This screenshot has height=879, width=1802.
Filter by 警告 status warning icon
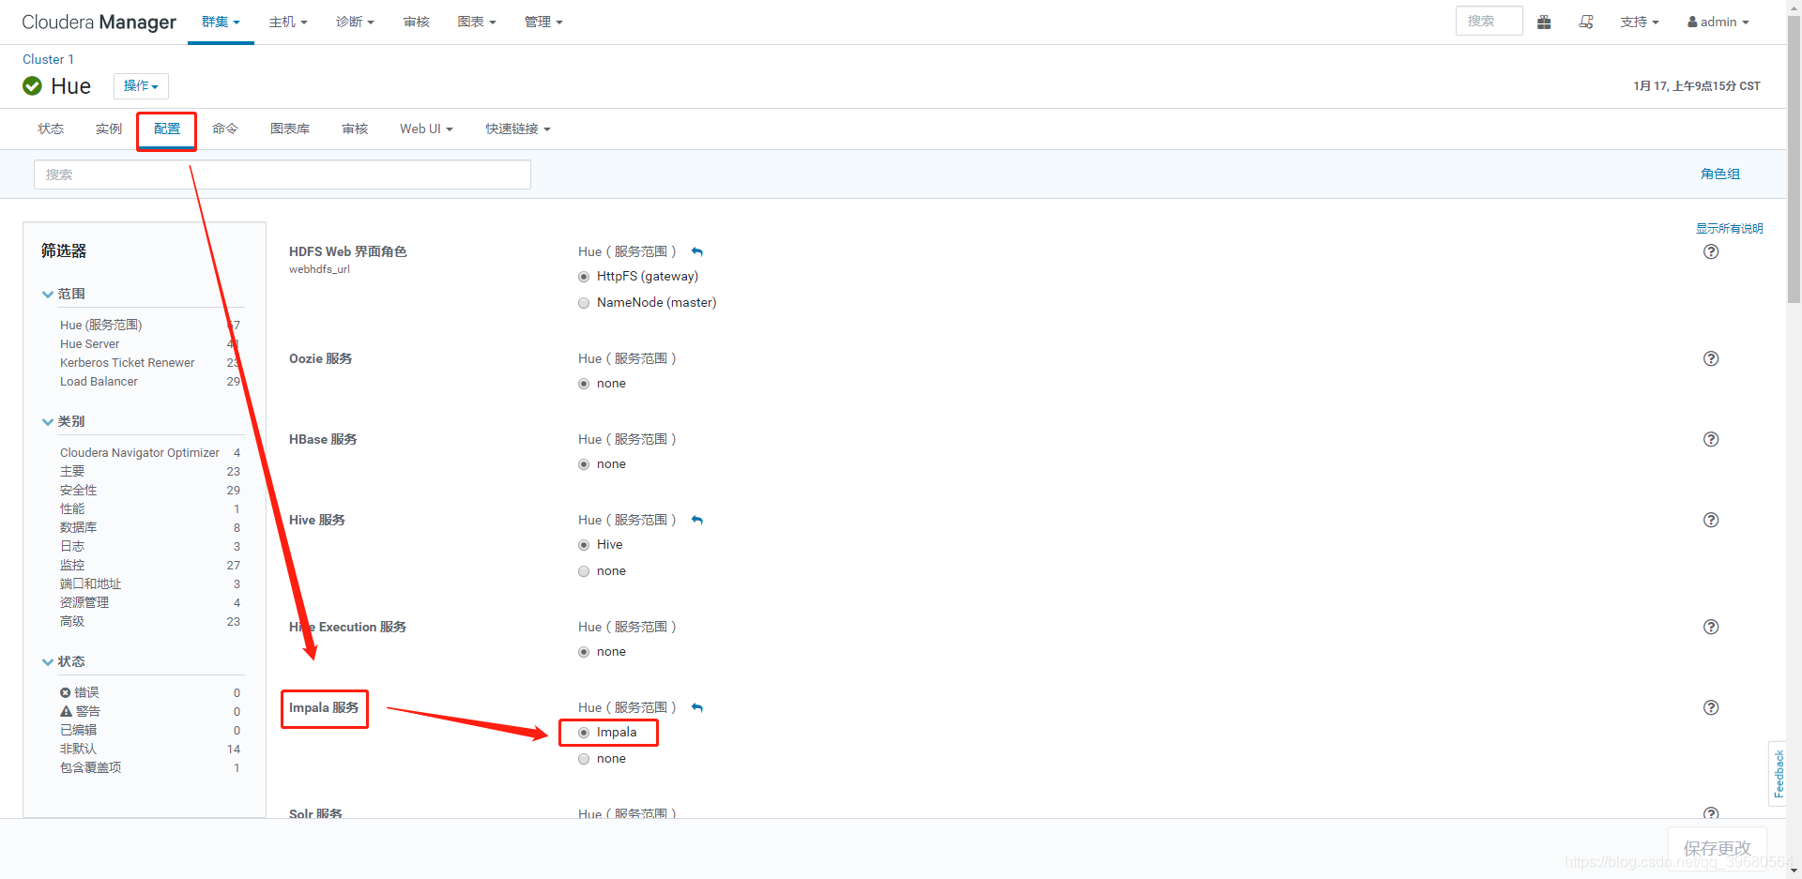click(66, 711)
